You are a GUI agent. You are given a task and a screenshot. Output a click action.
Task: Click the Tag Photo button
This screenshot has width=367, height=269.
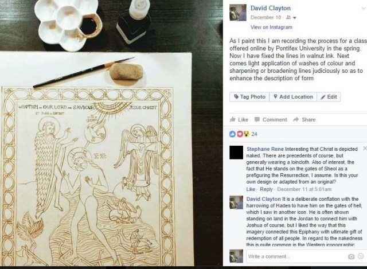click(249, 97)
